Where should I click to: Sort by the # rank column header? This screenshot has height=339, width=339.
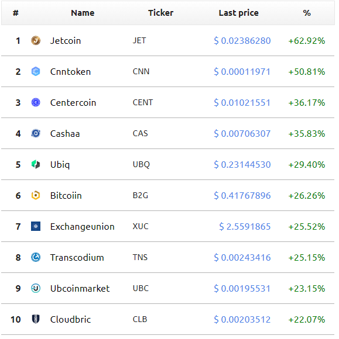tap(16, 13)
